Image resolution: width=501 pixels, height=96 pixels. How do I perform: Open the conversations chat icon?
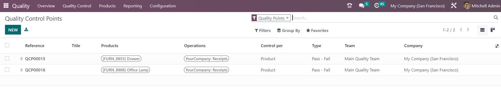(361, 5)
